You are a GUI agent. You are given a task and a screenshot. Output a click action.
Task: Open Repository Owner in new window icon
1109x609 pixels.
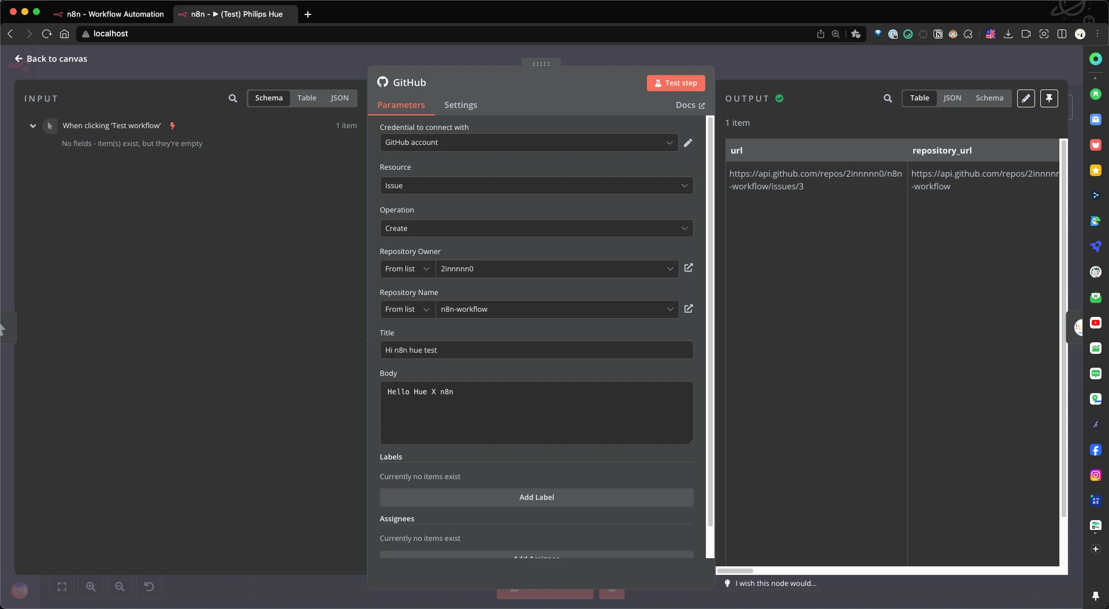pos(689,268)
